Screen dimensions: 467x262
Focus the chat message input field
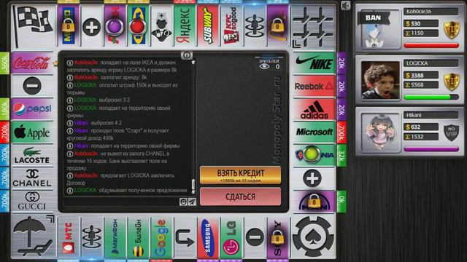click(x=122, y=202)
